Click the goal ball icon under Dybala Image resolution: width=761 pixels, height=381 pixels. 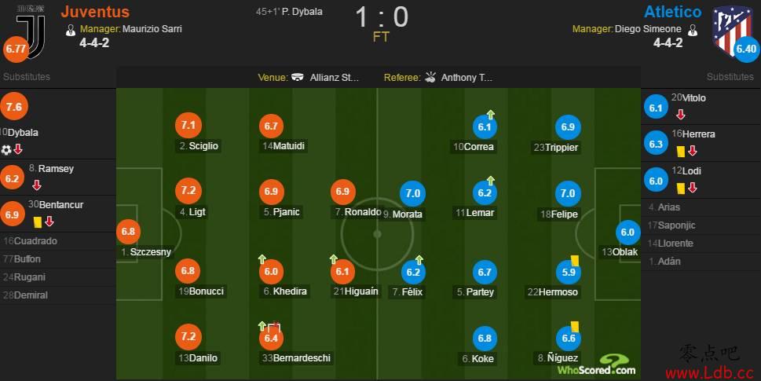[x=6, y=149]
